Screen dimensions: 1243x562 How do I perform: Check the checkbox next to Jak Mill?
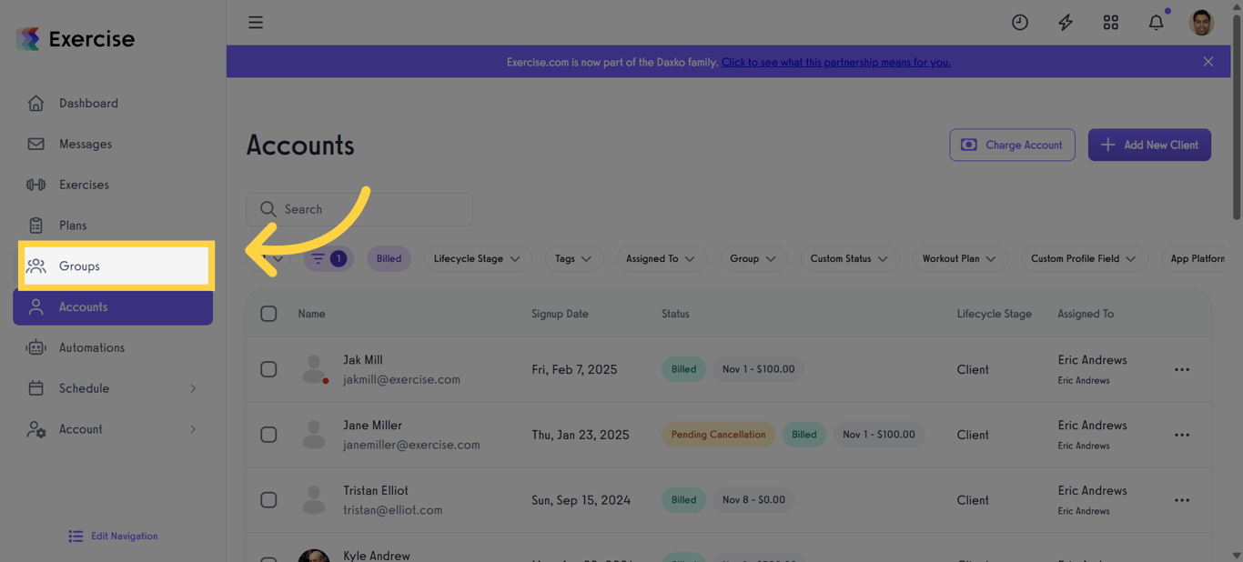pyautogui.click(x=268, y=369)
